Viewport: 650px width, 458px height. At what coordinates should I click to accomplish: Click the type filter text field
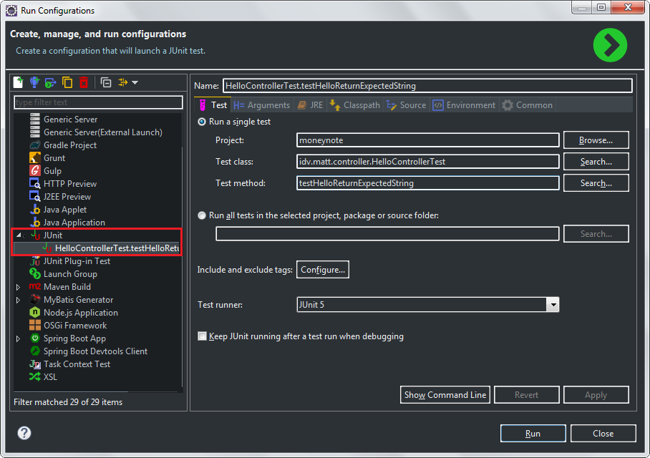click(x=98, y=102)
